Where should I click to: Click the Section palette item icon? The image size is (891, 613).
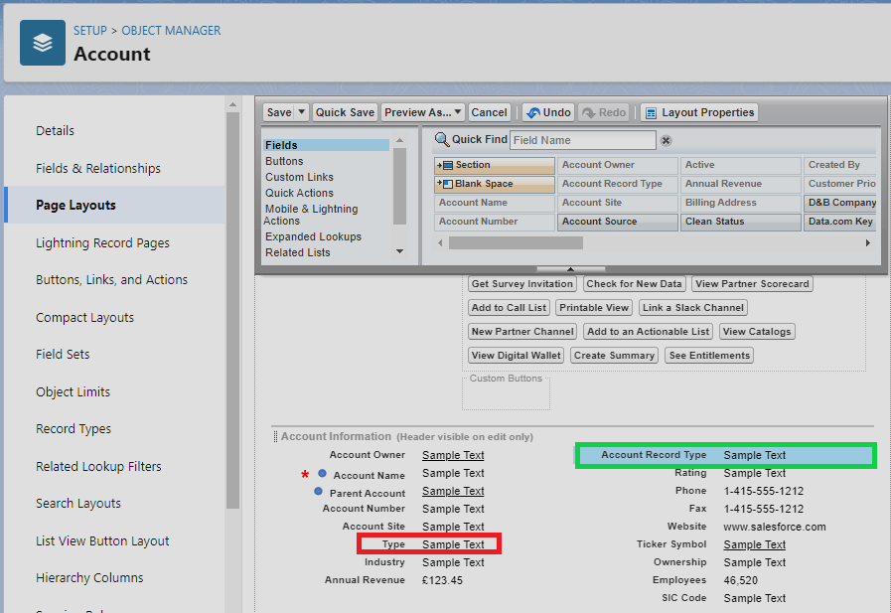pos(445,165)
